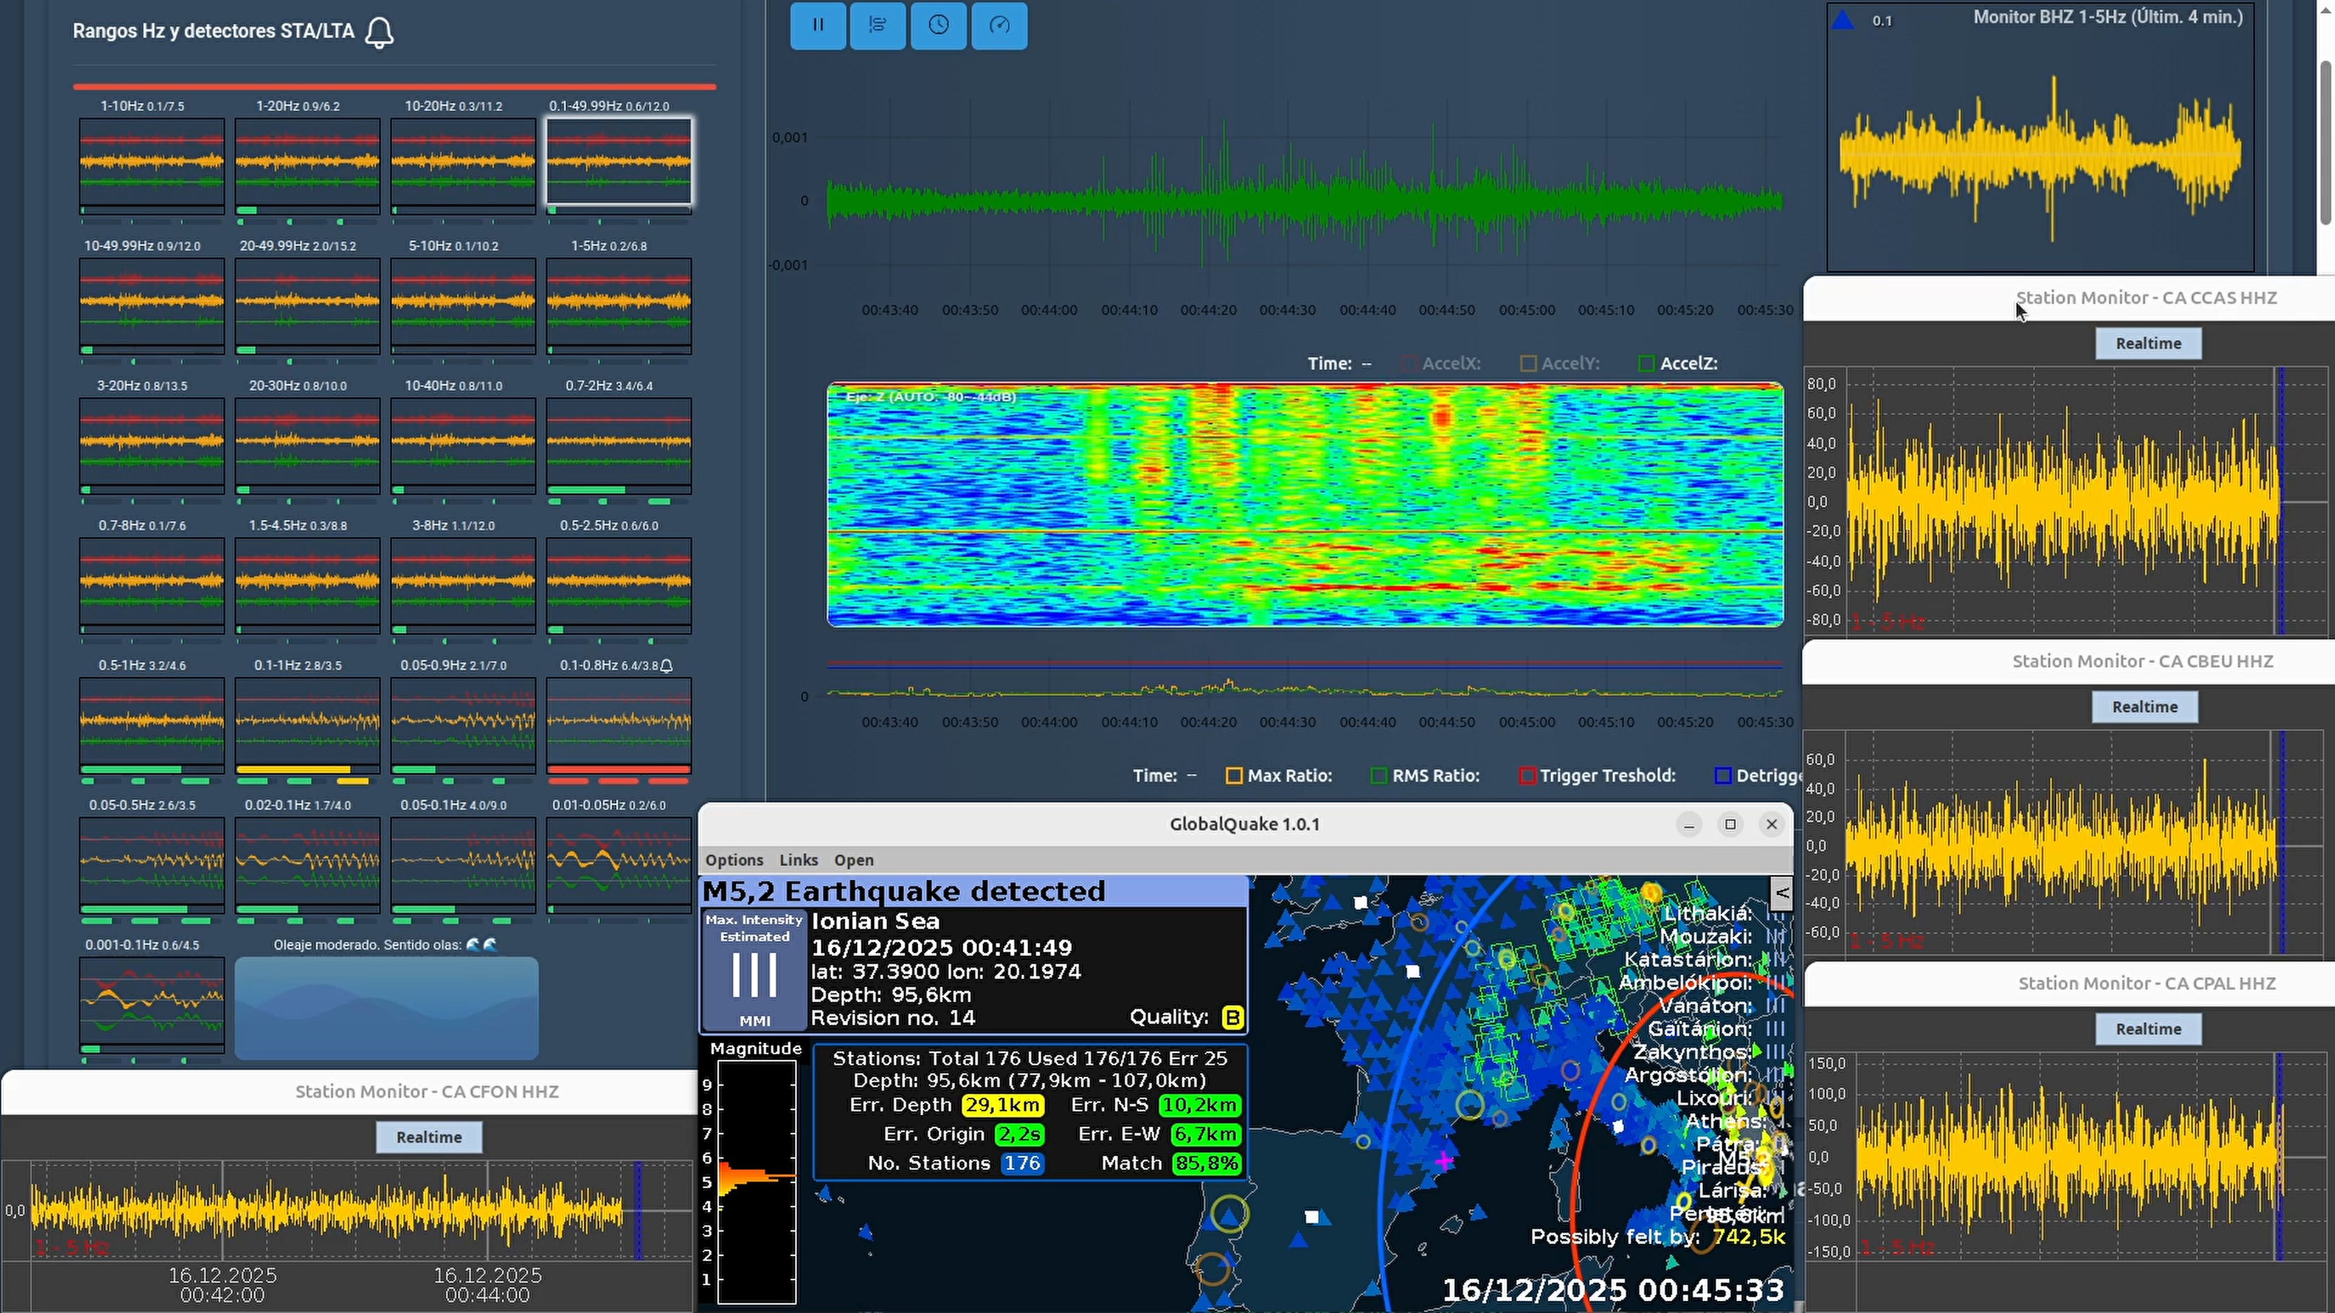Toggle the AccelX legend checkbox
Image resolution: width=2335 pixels, height=1313 pixels.
1409,364
